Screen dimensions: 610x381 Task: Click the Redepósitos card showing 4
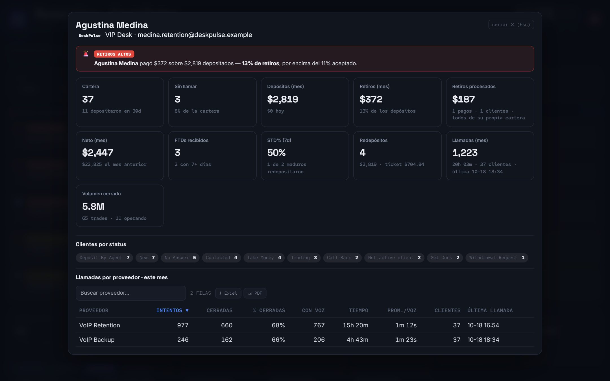coord(397,156)
